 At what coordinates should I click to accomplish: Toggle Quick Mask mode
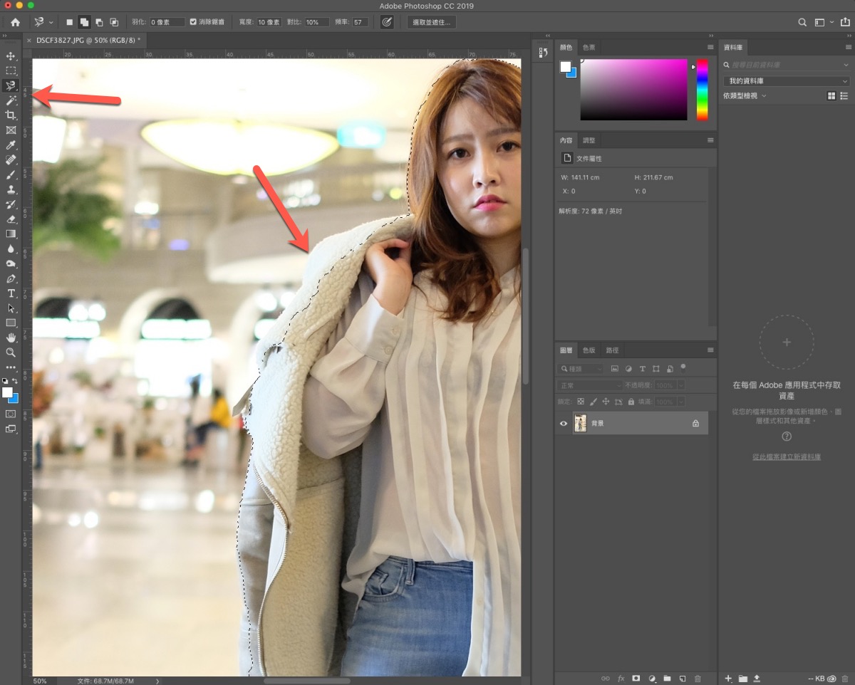(11, 414)
